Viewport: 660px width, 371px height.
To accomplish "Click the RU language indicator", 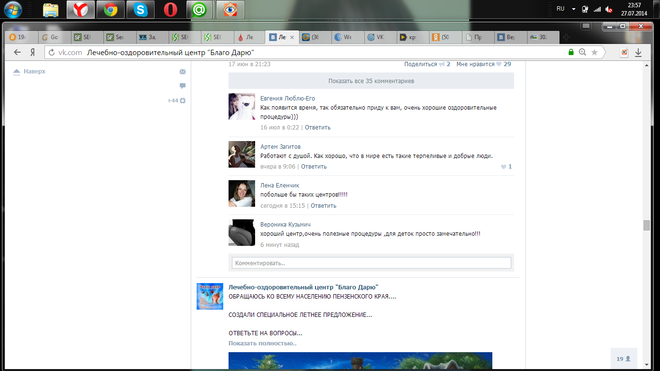I will (560, 9).
